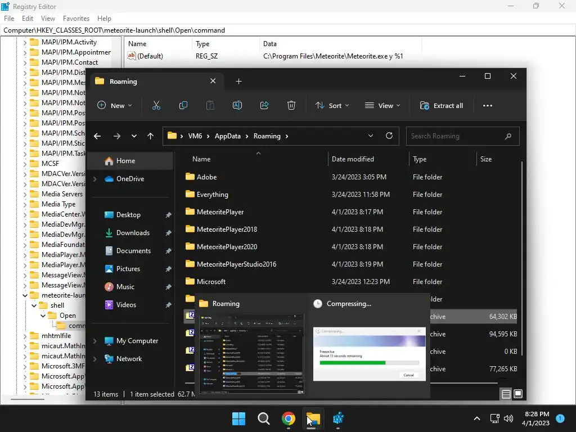Open the Edit menu in Registry Editor

[x=28, y=19]
